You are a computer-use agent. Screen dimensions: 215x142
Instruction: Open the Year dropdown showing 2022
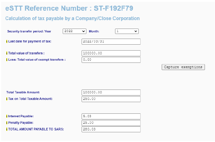click(x=74, y=31)
